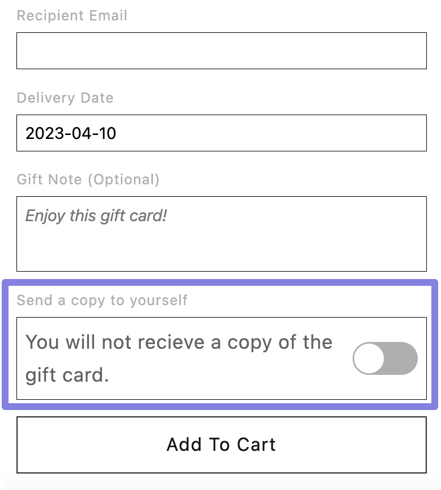Click the "Enjoy this gift card!" placeholder text

[96, 216]
